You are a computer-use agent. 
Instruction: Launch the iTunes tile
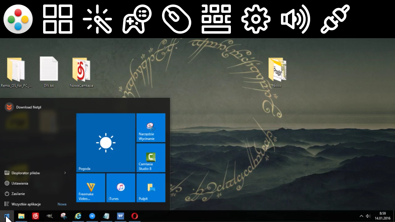tap(121, 188)
